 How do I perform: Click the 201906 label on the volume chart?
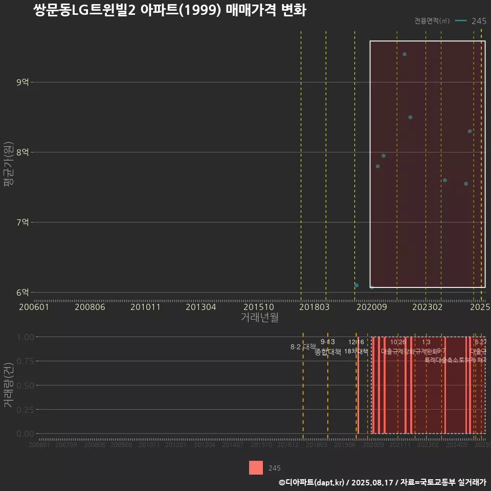[344, 444]
